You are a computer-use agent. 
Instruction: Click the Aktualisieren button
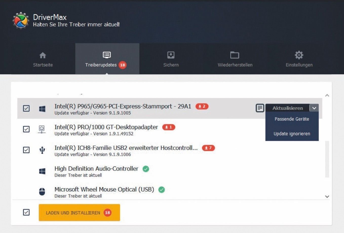[288, 108]
